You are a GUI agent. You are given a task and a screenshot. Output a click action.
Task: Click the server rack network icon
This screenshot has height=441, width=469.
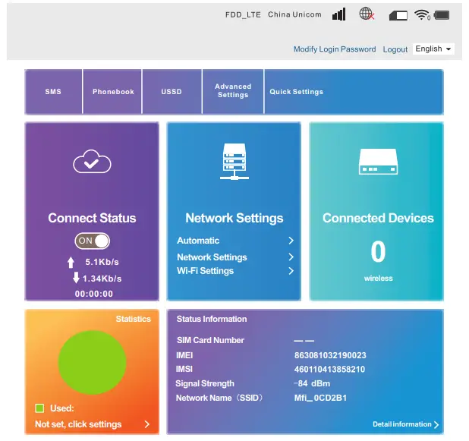[234, 161]
